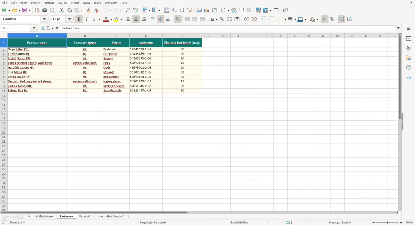Screen dimensions: 415x225
Task: Insert chart icon
Action: [x=207, y=10]
